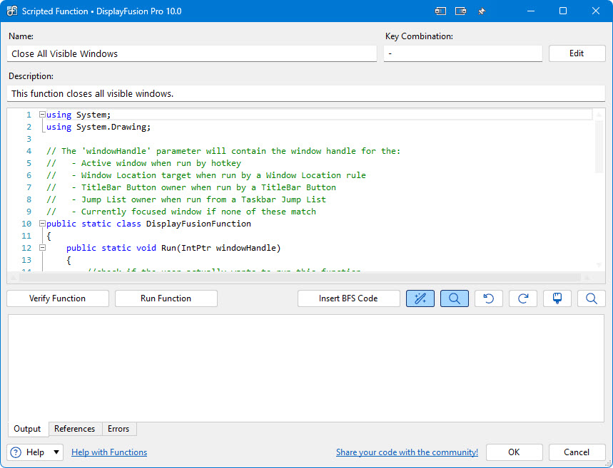This screenshot has height=468, width=613.
Task: Toggle the highlighted magnifier button
Action: (455, 298)
